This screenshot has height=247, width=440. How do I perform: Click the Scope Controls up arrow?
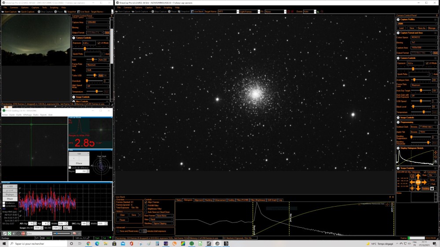pyautogui.click(x=418, y=176)
